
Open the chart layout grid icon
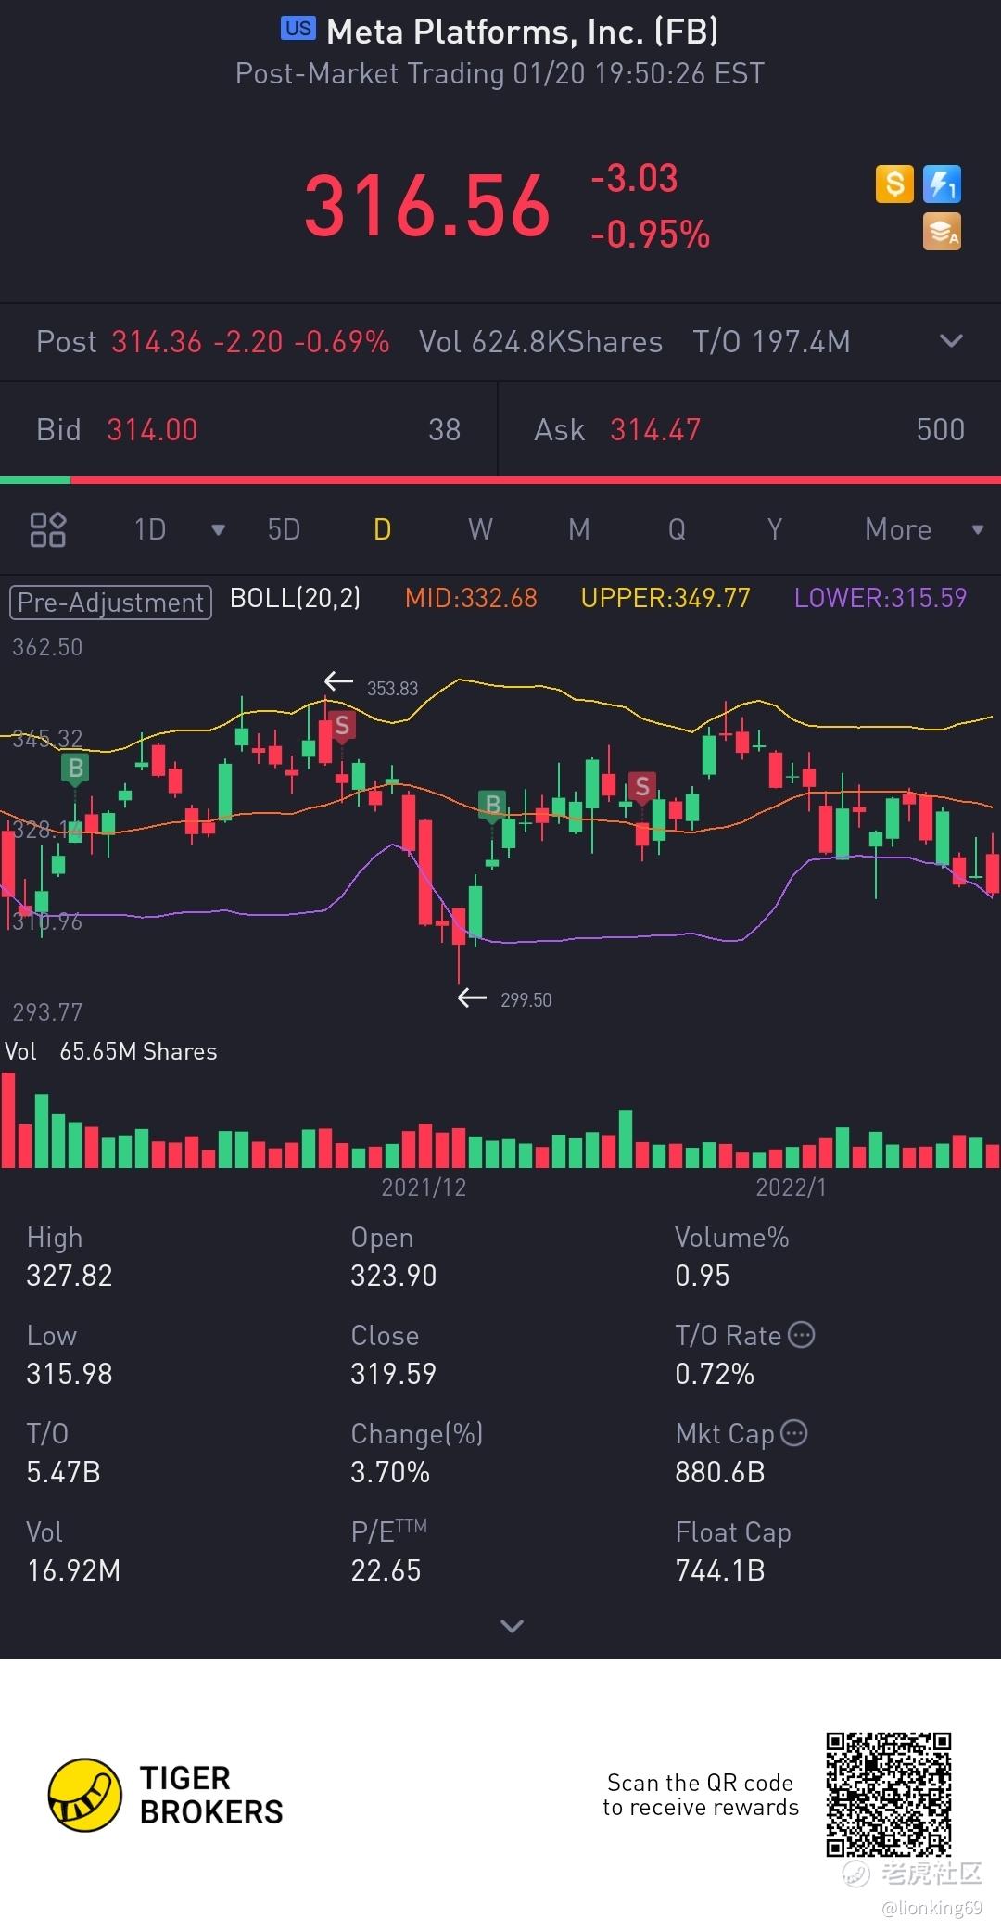pyautogui.click(x=48, y=529)
